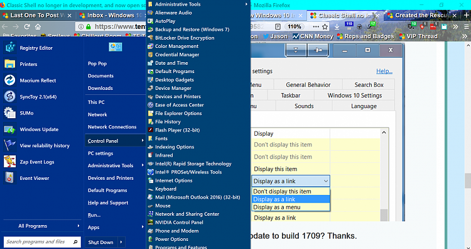Click the Help... link
Viewport: 471px width, 249px height.
[x=384, y=71]
